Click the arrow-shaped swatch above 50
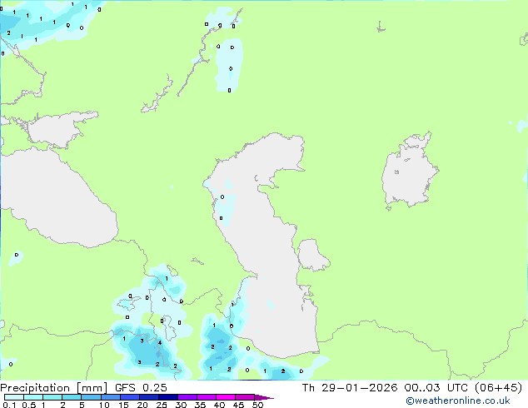 (x=264, y=397)
